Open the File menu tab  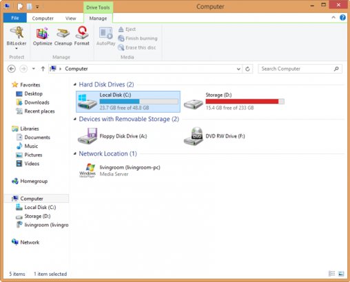(15, 18)
